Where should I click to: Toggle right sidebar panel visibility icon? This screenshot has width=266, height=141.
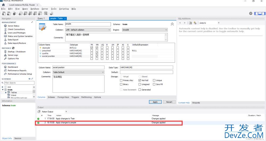263,14
